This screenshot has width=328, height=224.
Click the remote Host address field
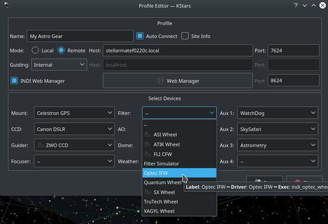click(x=178, y=50)
